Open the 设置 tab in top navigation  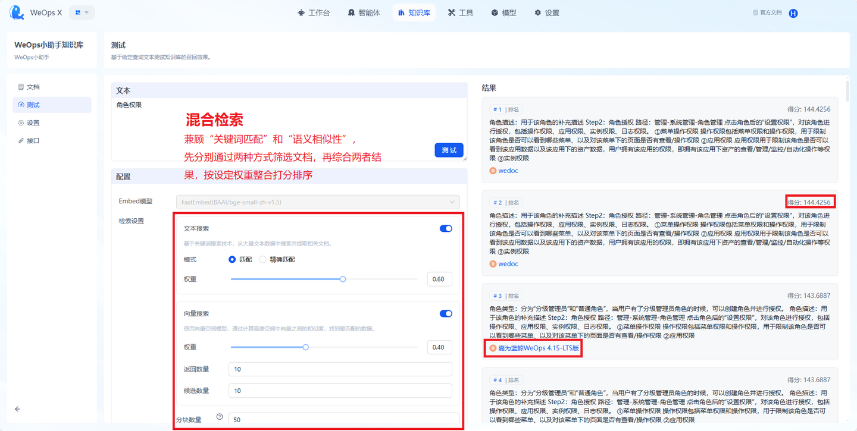pos(547,12)
